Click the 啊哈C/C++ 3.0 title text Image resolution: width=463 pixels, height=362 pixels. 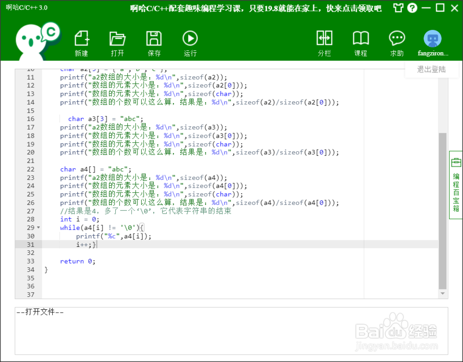click(26, 7)
